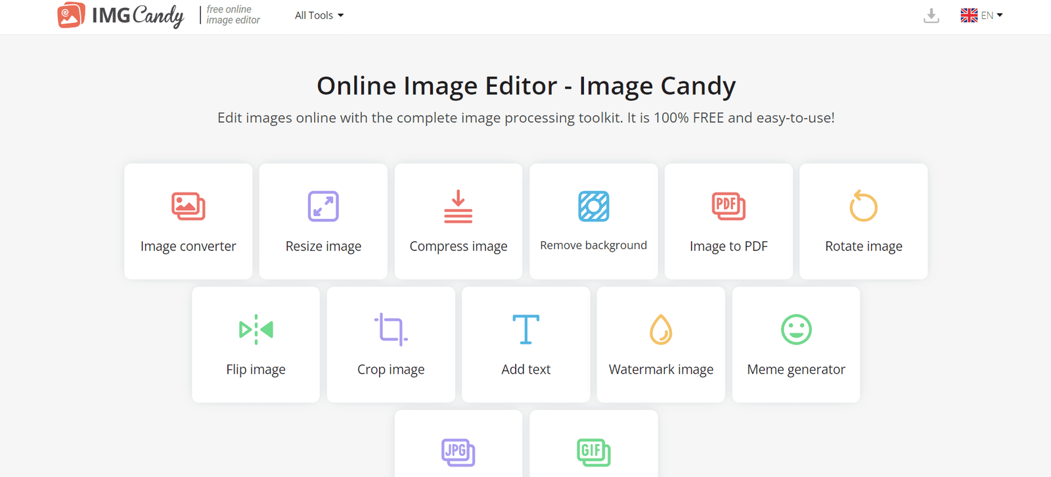
Task: Click the IMG Candy logo
Action: point(121,15)
